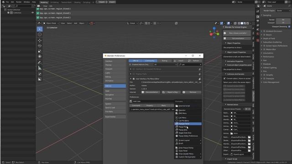Click the outliner search input field
This screenshot has height=164, width=292.
pyautogui.click(x=23, y=6)
